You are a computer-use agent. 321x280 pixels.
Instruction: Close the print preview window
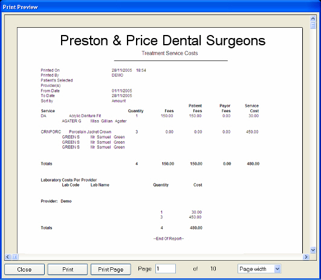point(24,269)
